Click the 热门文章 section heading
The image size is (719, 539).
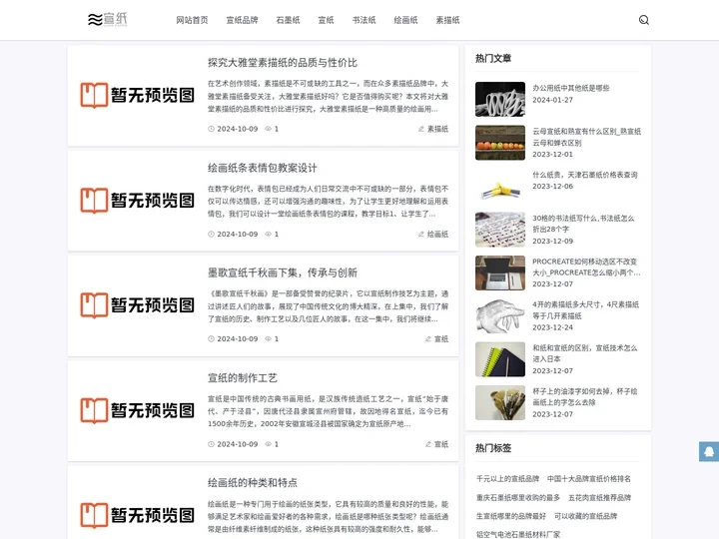[493, 58]
